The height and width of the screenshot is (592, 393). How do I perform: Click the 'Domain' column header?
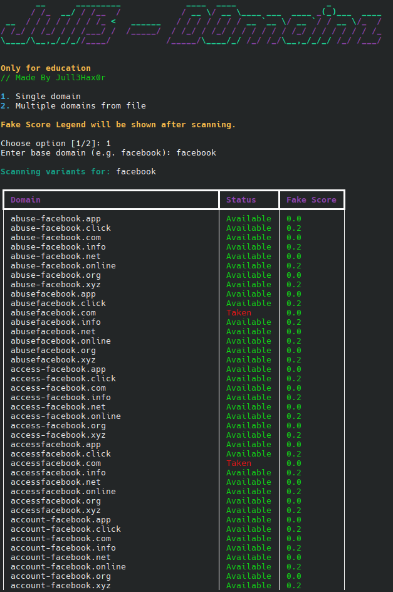click(26, 200)
